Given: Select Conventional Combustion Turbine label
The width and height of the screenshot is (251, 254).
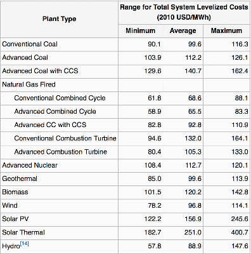Looking at the screenshot, I should pyautogui.click(x=65, y=138).
